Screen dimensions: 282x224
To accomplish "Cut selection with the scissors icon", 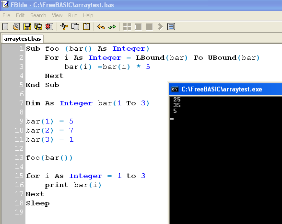I will (x=64, y=27).
